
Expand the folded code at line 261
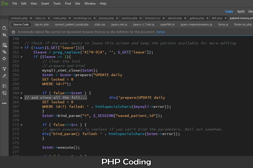tap(22, 97)
